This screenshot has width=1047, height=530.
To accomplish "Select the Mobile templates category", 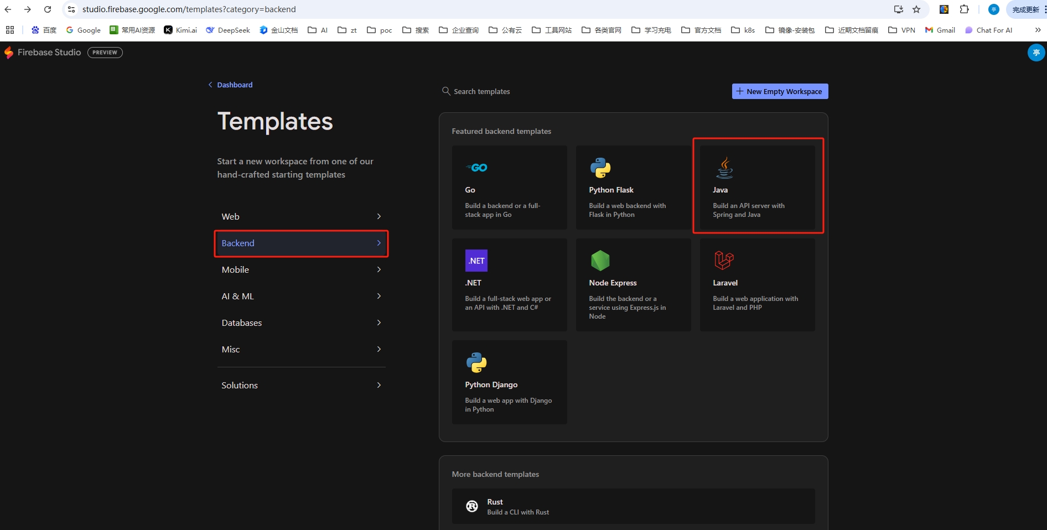I will click(x=302, y=269).
